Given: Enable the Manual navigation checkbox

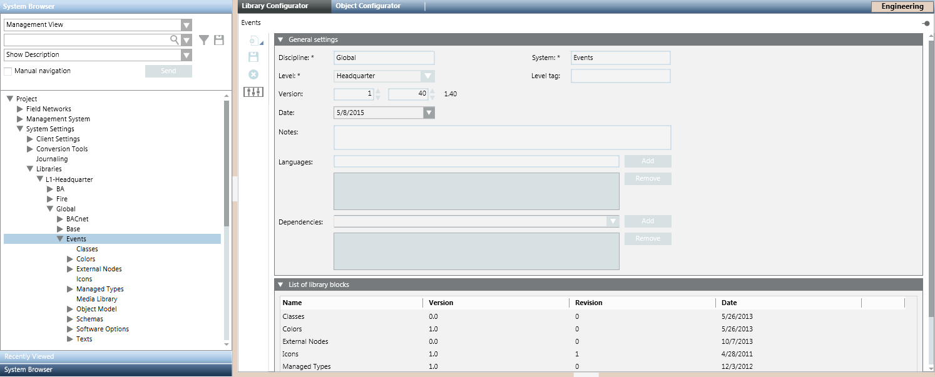Looking at the screenshot, I should coord(8,71).
